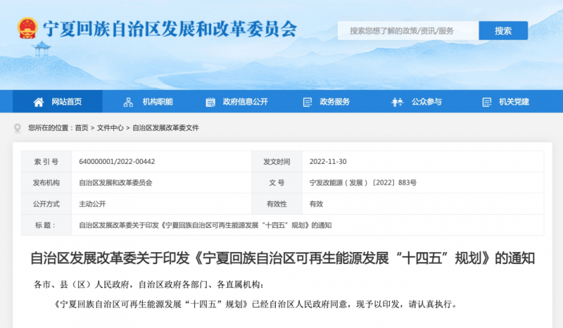Image resolution: width=563 pixels, height=328 pixels.
Task: Click the location pin icon in breadcrumb
Action: coord(17,128)
